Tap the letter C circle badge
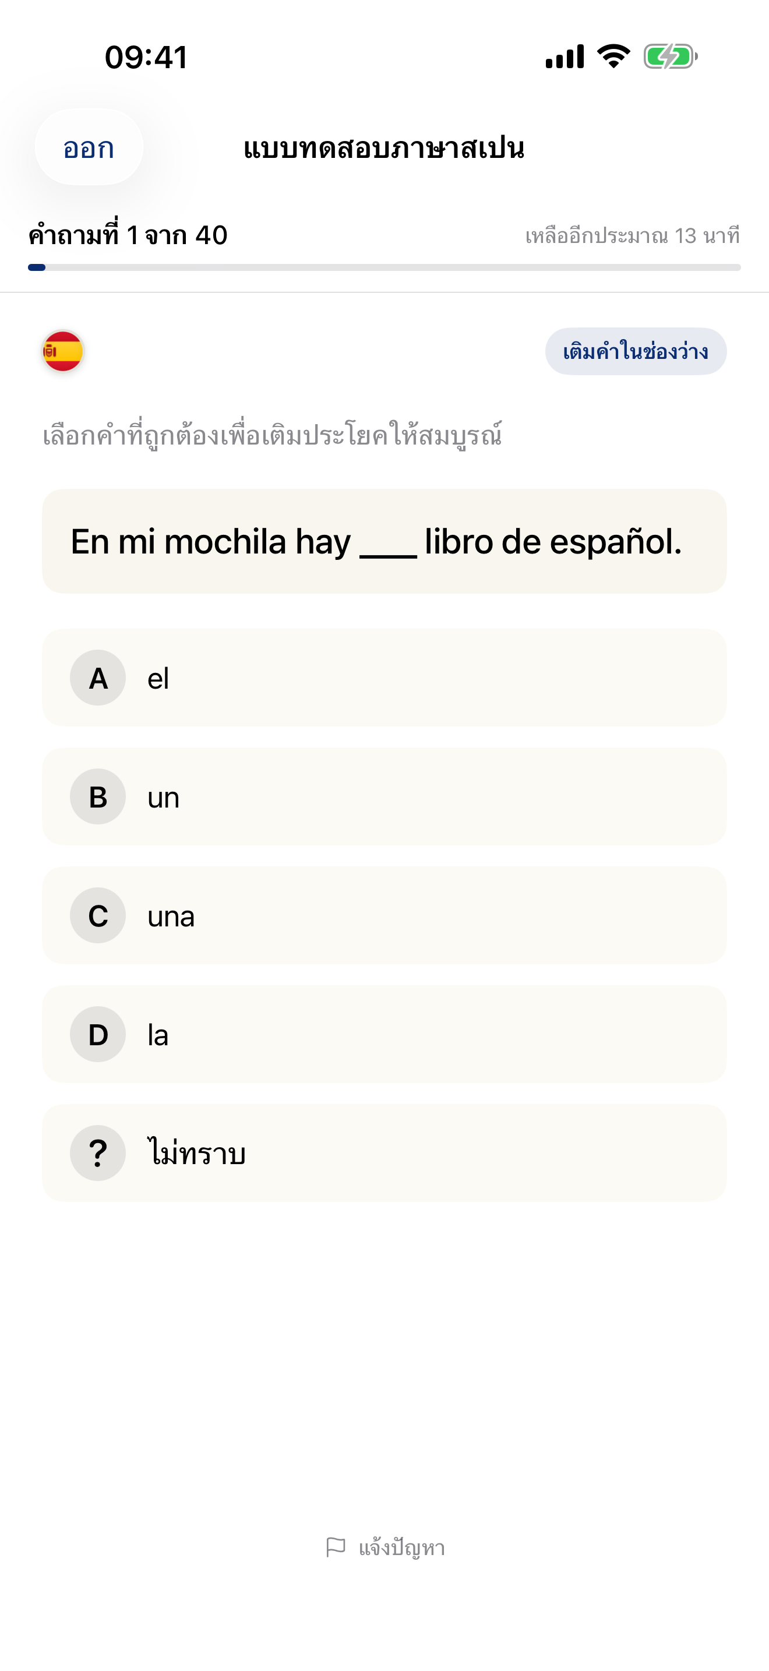Screen dimensions: 769x1671 click(x=98, y=915)
